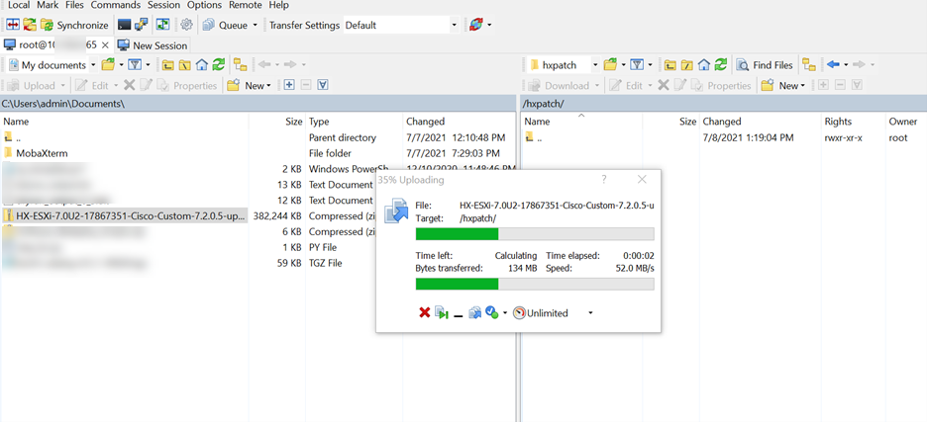Click Once Finished action icon in upload dialog

pyautogui.click(x=492, y=313)
